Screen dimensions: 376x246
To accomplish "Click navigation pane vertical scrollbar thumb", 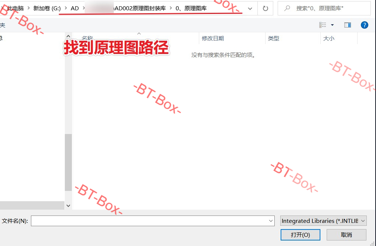I will pyautogui.click(x=68, y=162).
